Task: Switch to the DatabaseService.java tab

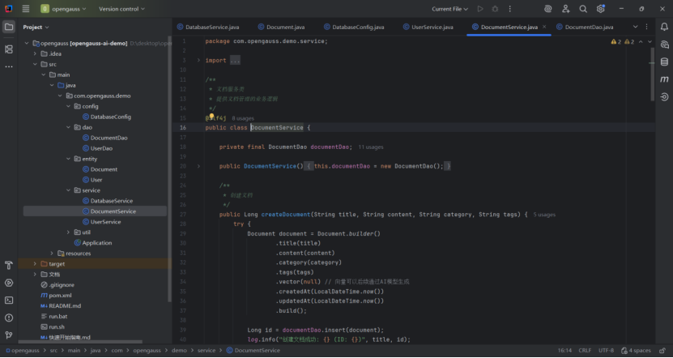Action: [208, 27]
